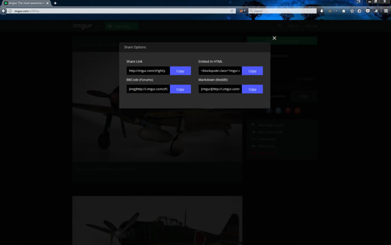This screenshot has width=391, height=245.
Task: Click the imgur logo in page header
Action: (x=83, y=26)
